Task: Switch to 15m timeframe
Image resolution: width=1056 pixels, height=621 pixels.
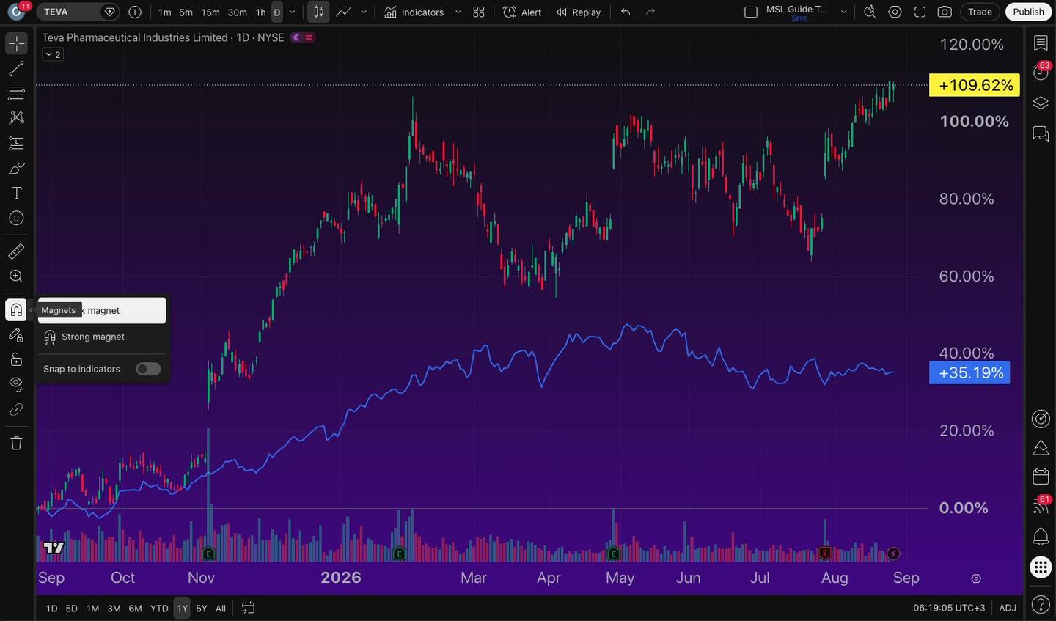Action: click(x=210, y=12)
